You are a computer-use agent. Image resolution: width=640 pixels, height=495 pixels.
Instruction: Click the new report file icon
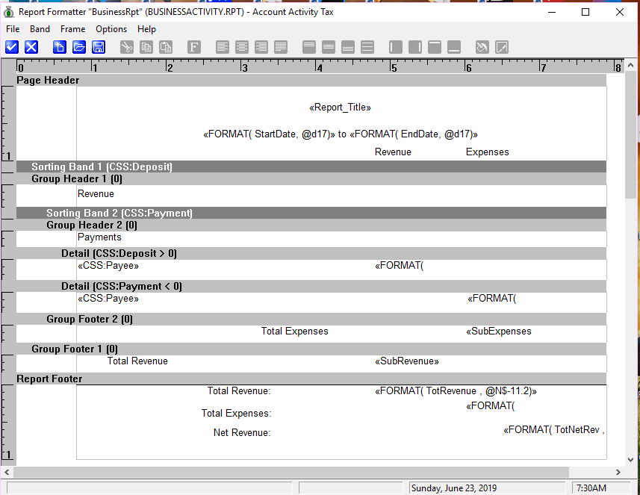click(x=60, y=47)
